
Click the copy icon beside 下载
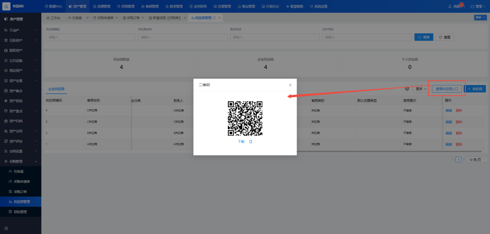(251, 142)
